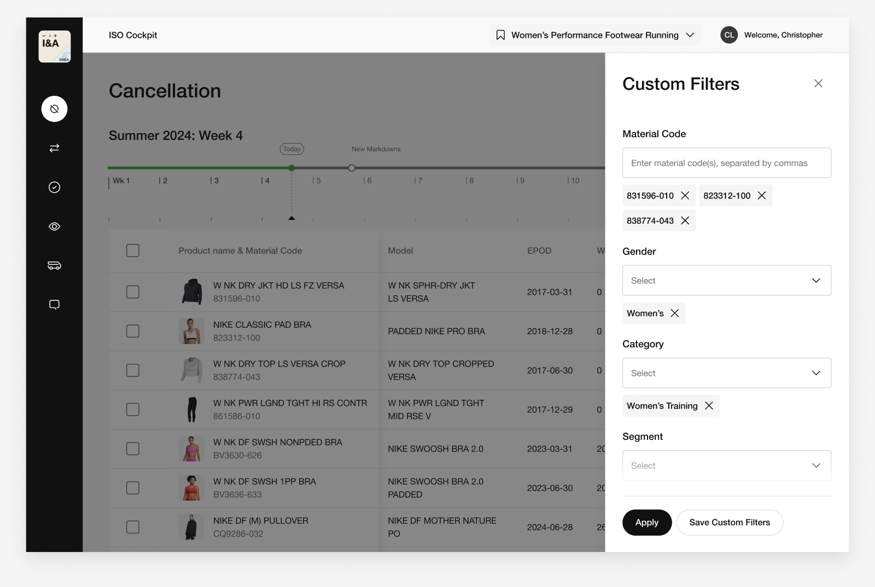
Task: Click the New Markdowns timeline marker
Action: [x=352, y=168]
